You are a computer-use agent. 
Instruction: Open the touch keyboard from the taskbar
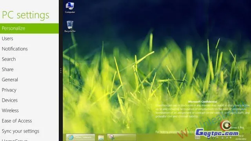tap(198, 137)
